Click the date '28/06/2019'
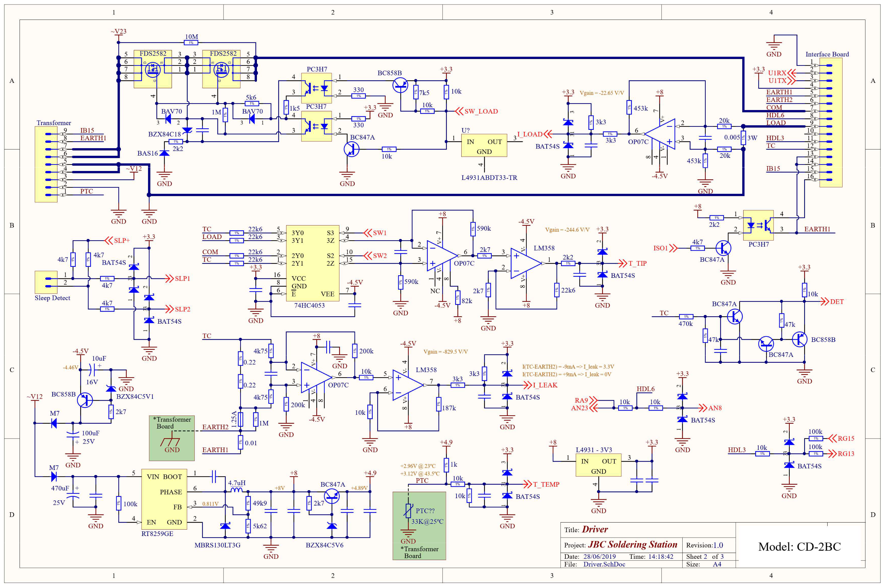This screenshot has width=885, height=587. [x=600, y=557]
